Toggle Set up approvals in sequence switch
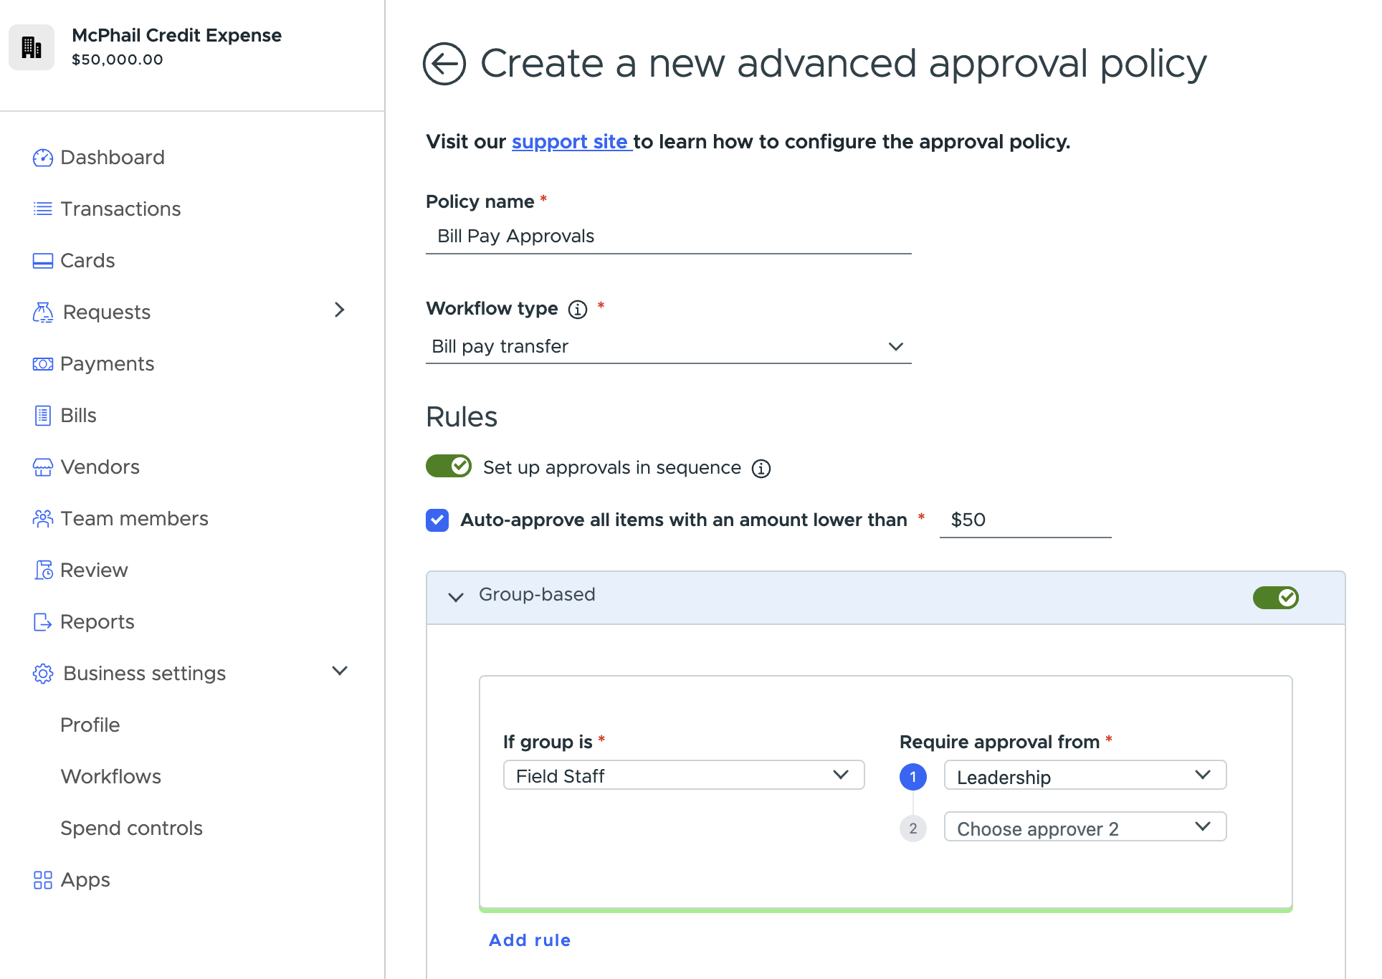Viewport: 1382px width, 979px height. 449,467
